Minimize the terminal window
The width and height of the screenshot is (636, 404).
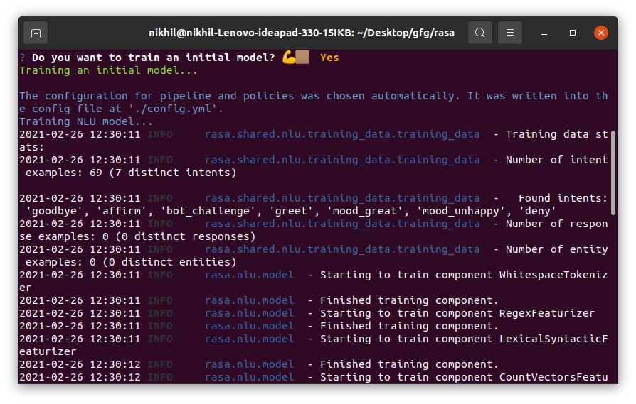[x=544, y=33]
